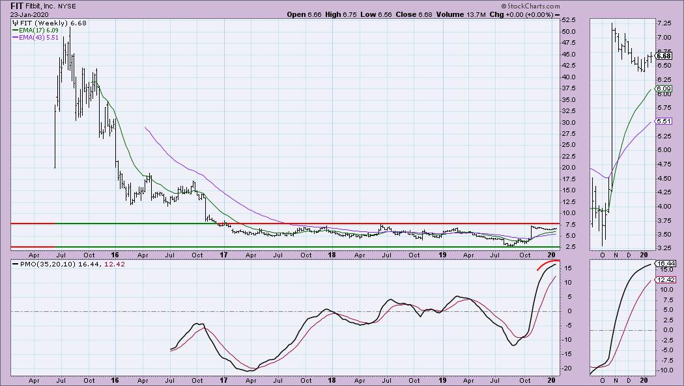Click the 30.0 price axis label
This screenshot has height=386, width=684.
569,122
